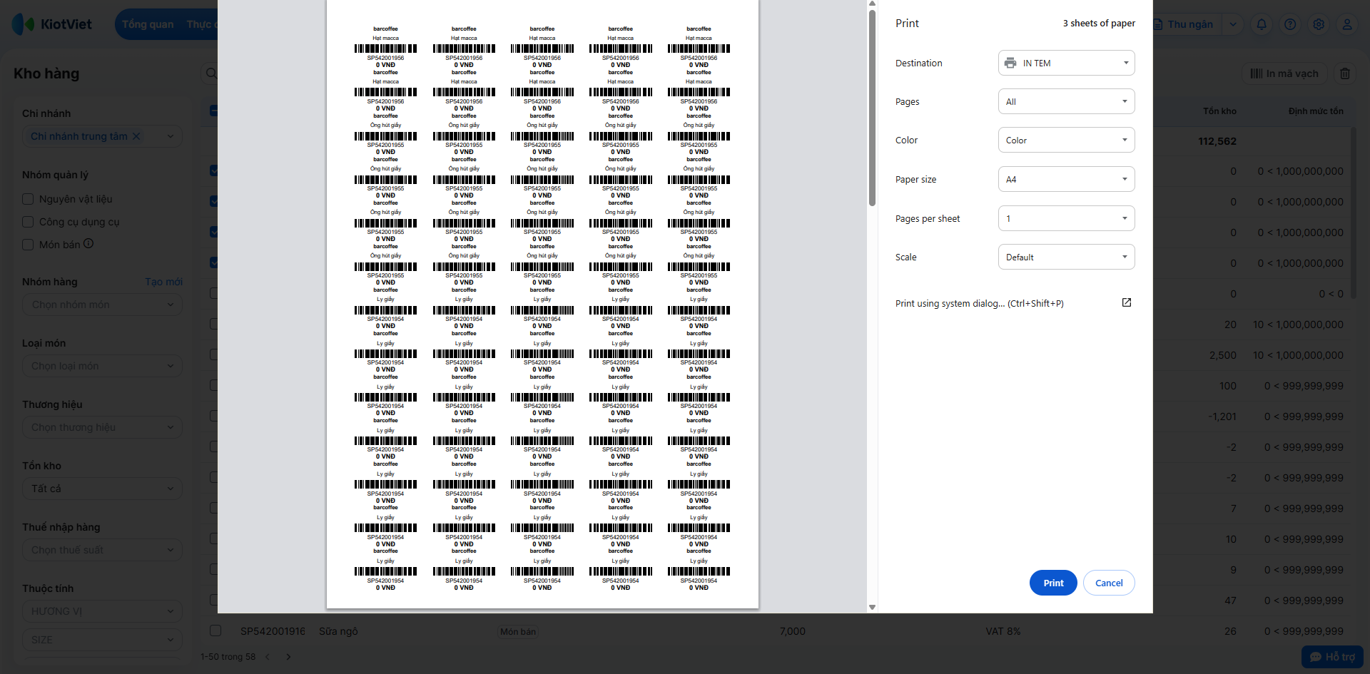Click Print using system dialog link
Screen dimensions: 1370x674
point(979,303)
